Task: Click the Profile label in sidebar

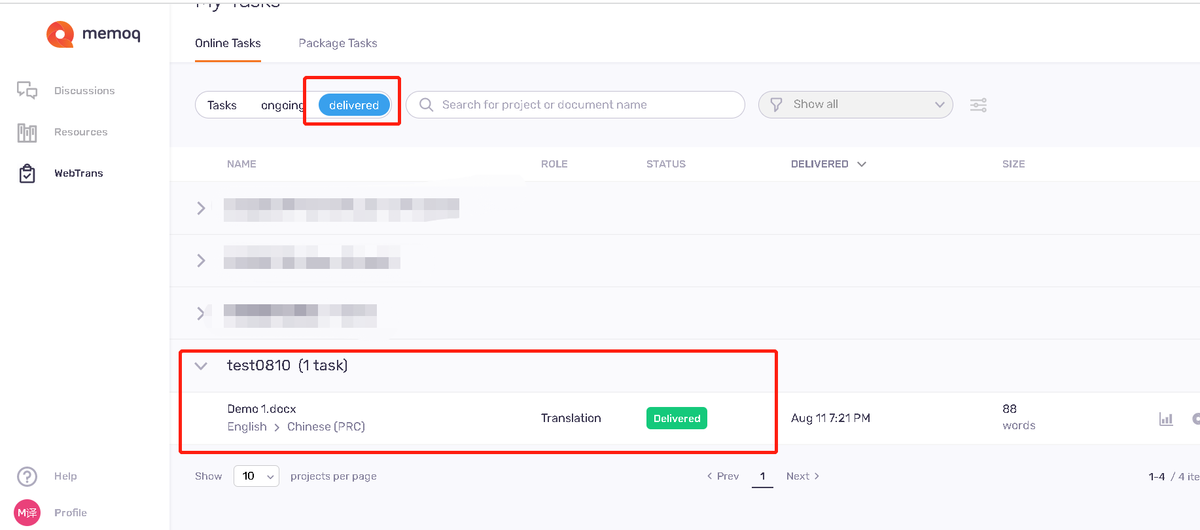Action: (x=71, y=513)
